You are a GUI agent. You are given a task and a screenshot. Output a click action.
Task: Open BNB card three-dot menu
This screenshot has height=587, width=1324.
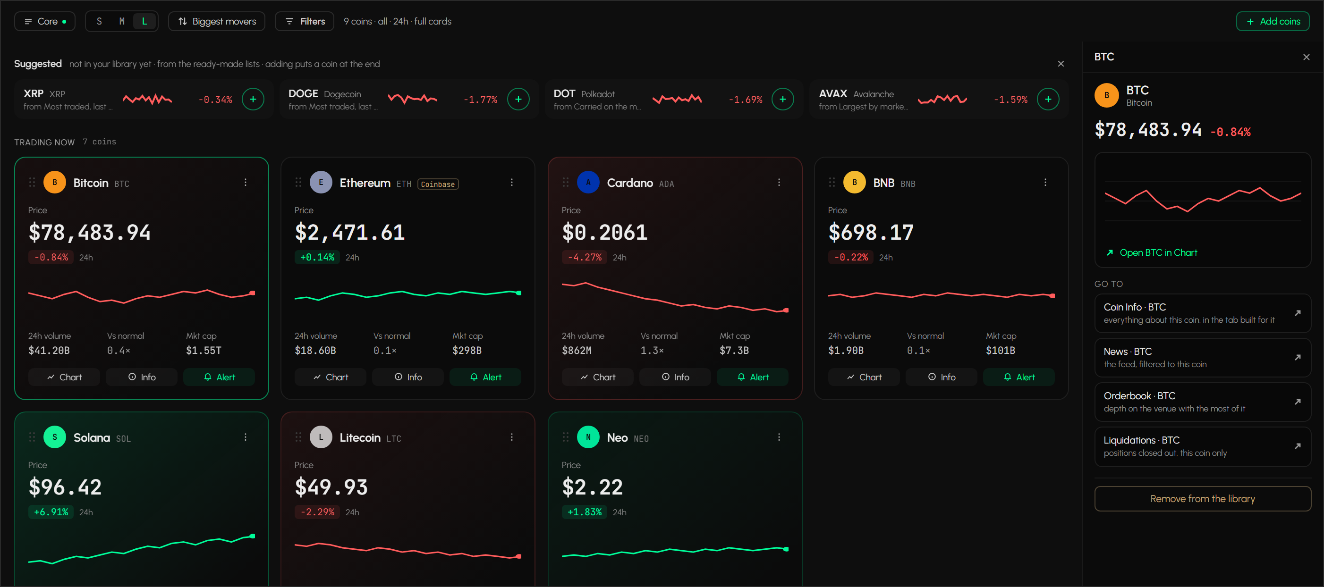[x=1045, y=182]
